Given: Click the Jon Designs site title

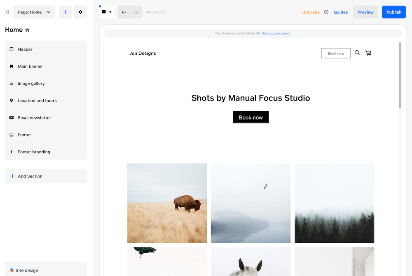Looking at the screenshot, I should (x=143, y=53).
